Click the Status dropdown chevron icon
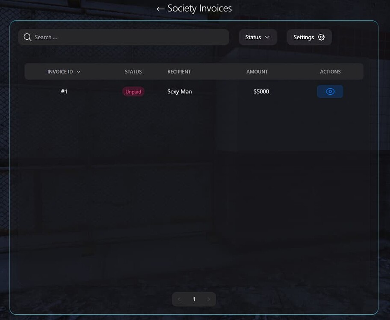Image resolution: width=390 pixels, height=320 pixels. coord(267,37)
